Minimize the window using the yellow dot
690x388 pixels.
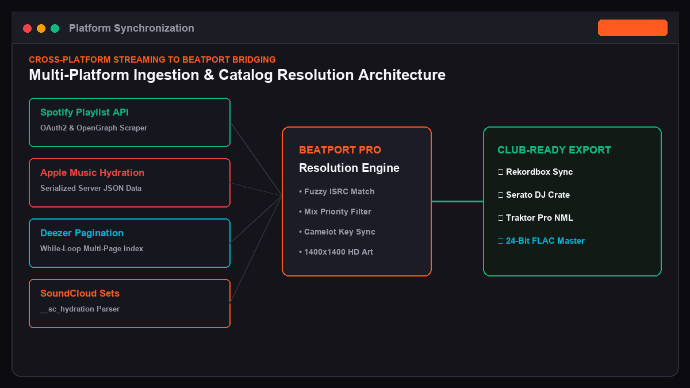tap(41, 28)
